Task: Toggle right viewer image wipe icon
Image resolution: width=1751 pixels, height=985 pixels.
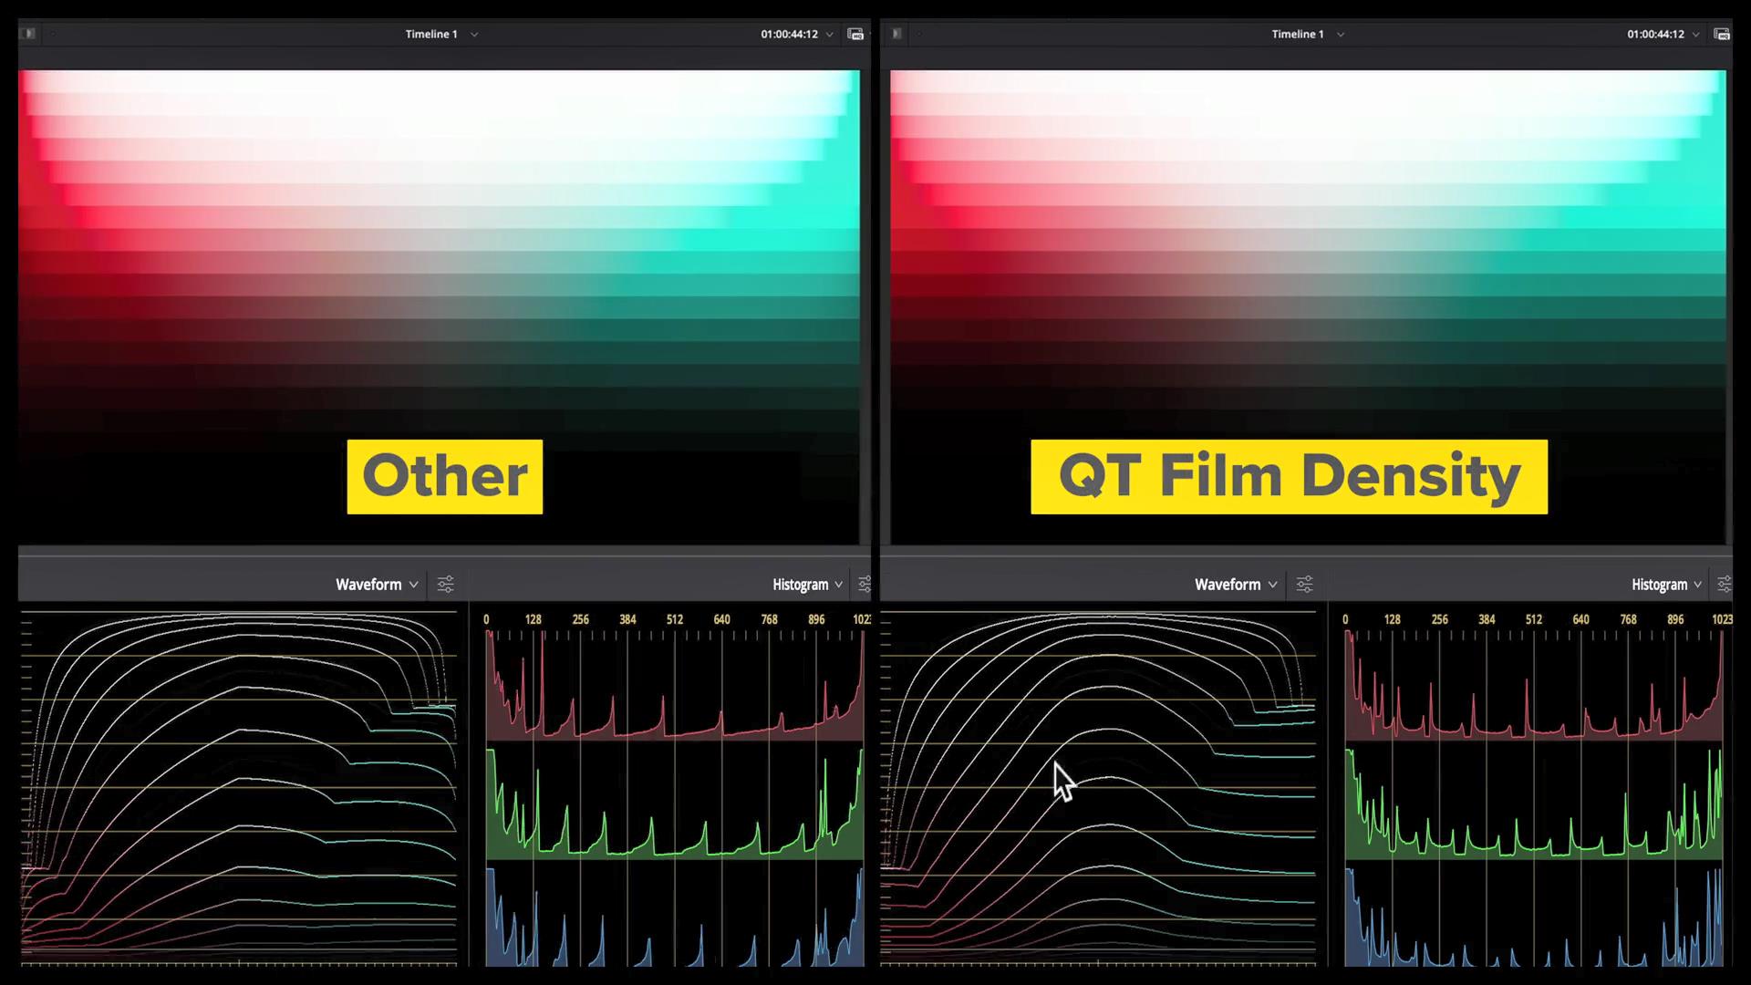Action: pyautogui.click(x=896, y=34)
